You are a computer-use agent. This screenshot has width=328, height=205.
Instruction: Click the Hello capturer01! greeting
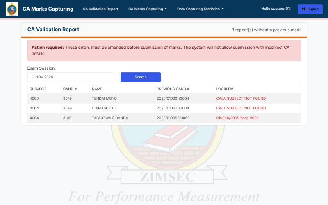pyautogui.click(x=276, y=9)
